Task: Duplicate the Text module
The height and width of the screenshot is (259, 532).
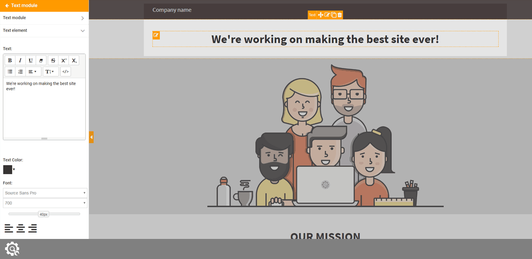Action: pyautogui.click(x=333, y=15)
